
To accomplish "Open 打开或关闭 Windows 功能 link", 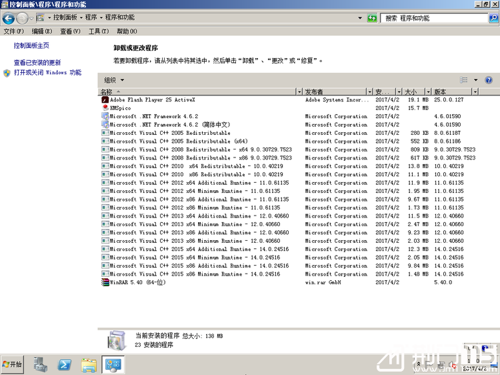I will pos(47,73).
